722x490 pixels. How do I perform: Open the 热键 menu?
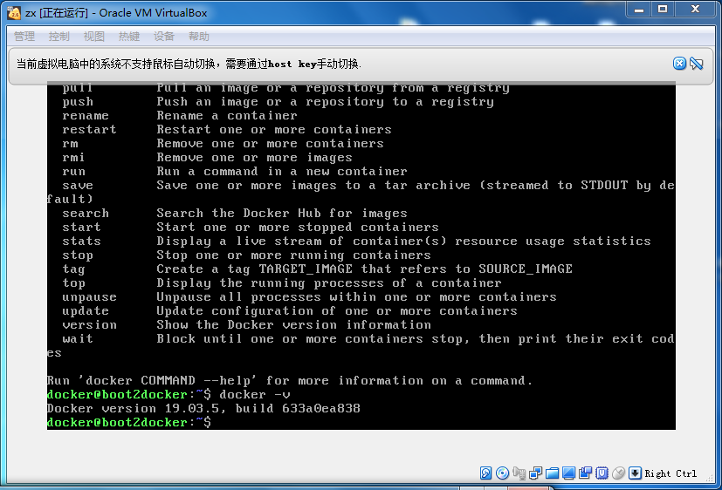[129, 37]
